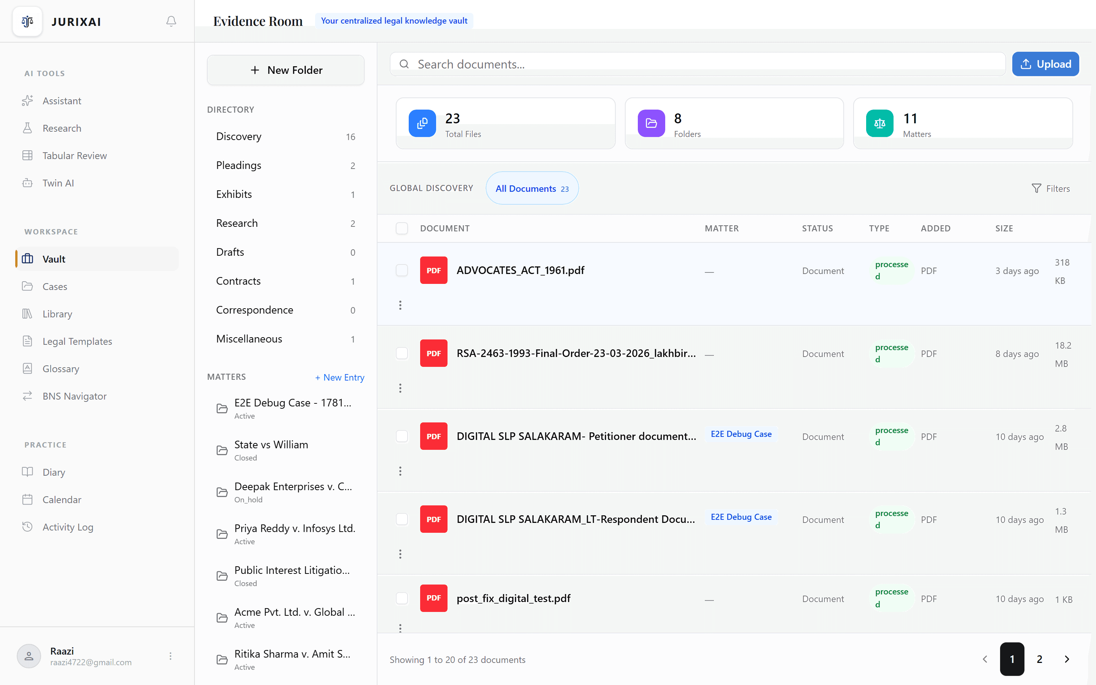Go to Research in AI Tools
The image size is (1096, 685).
click(x=97, y=128)
